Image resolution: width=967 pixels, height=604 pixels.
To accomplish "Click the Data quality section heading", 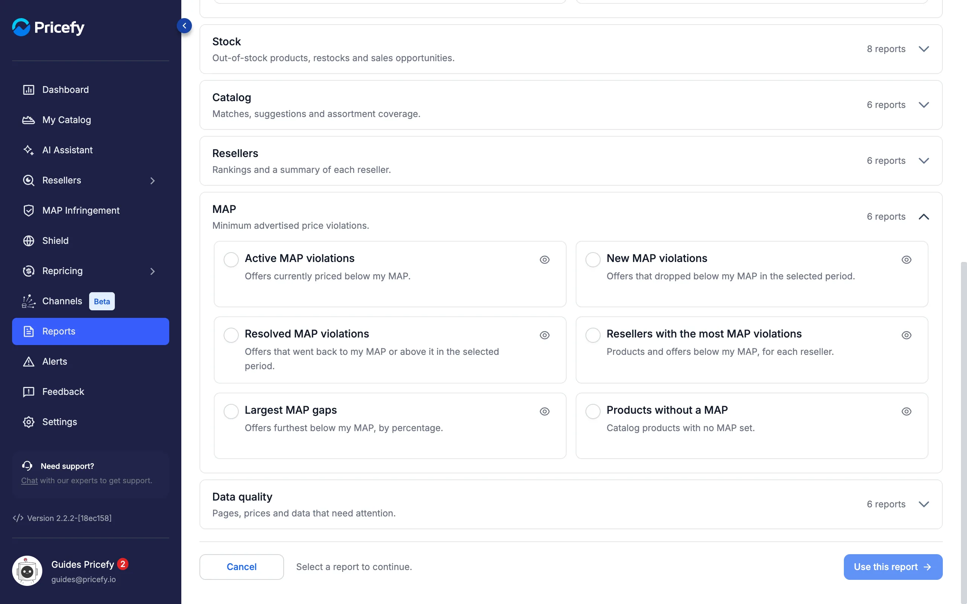I will coord(242,496).
